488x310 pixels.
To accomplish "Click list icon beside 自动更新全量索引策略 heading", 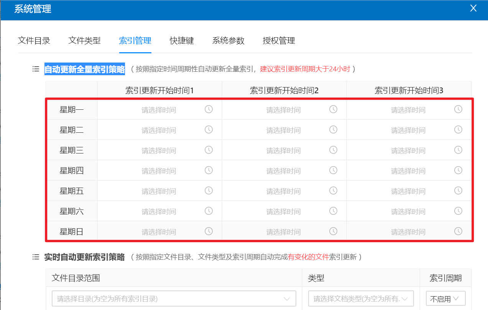I will (36, 69).
